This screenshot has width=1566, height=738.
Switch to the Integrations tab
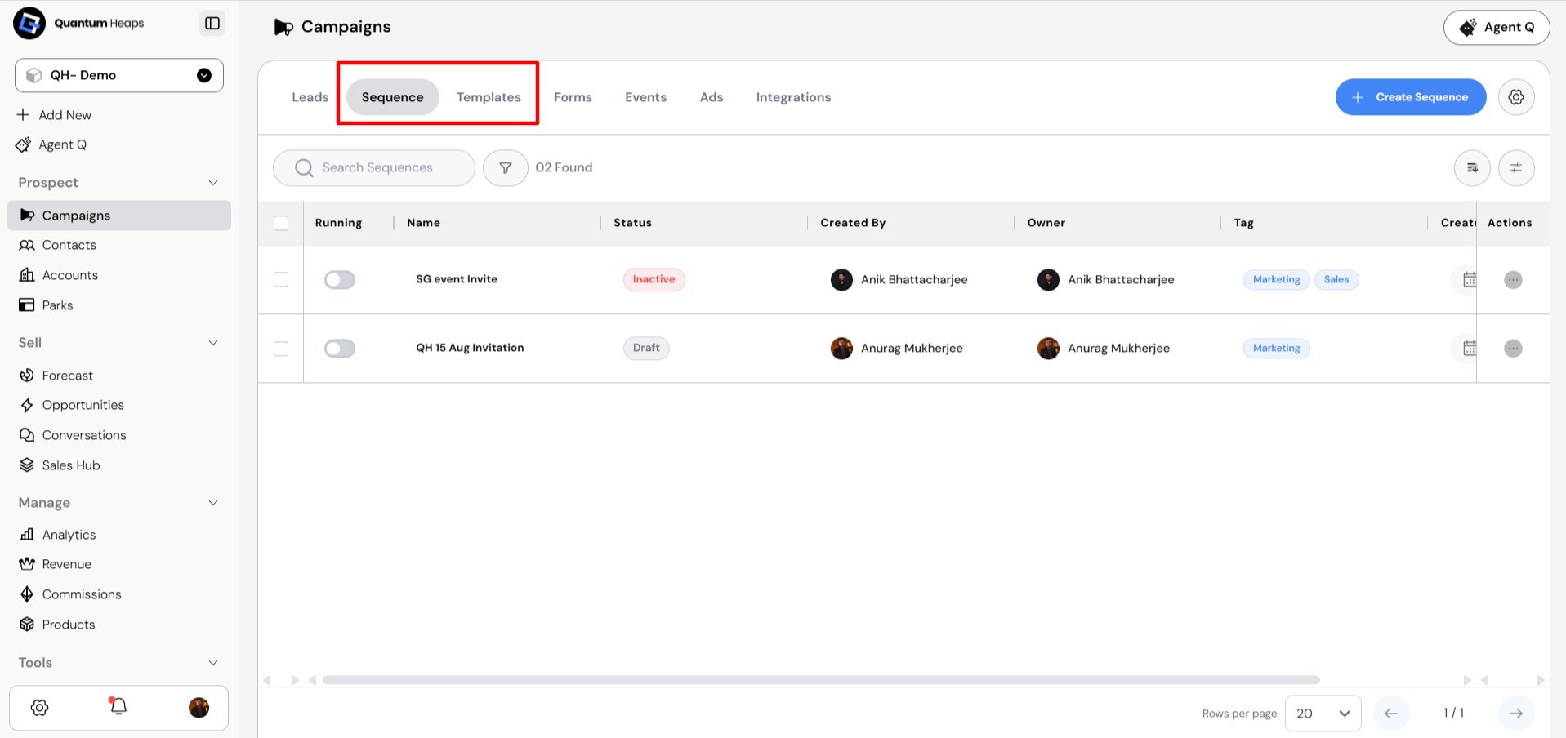[793, 97]
